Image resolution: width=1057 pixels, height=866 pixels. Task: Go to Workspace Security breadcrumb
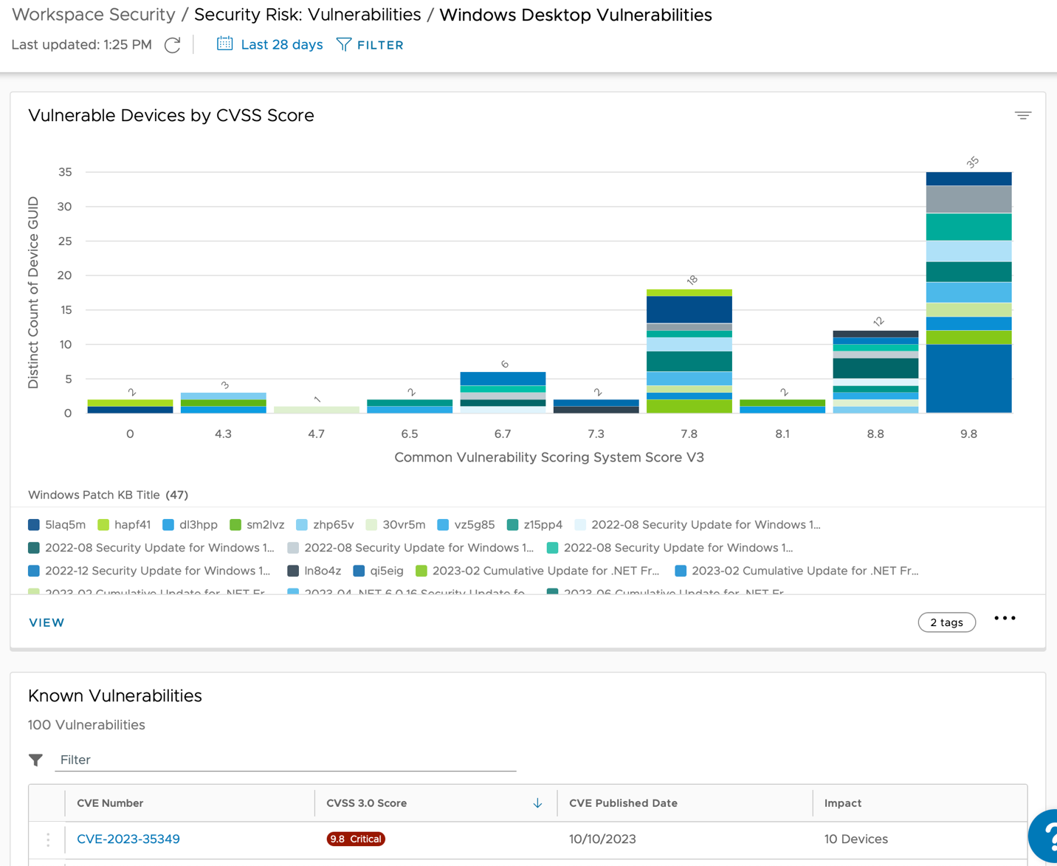[x=94, y=15]
